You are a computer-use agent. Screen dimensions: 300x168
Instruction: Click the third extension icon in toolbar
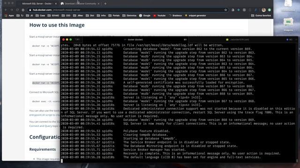(x=244, y=10)
